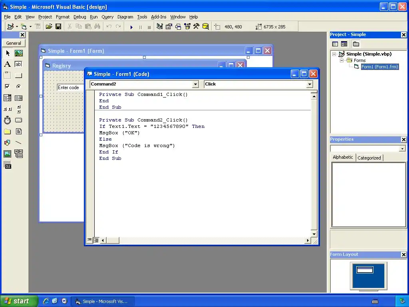
Task: Open the Tools menu
Action: 142,17
